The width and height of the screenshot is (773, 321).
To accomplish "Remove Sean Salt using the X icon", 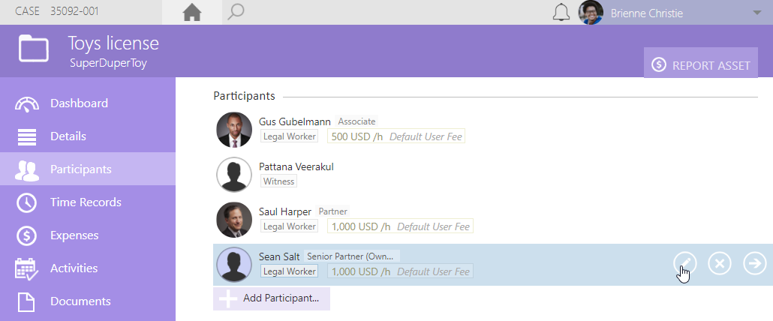I will [x=719, y=263].
